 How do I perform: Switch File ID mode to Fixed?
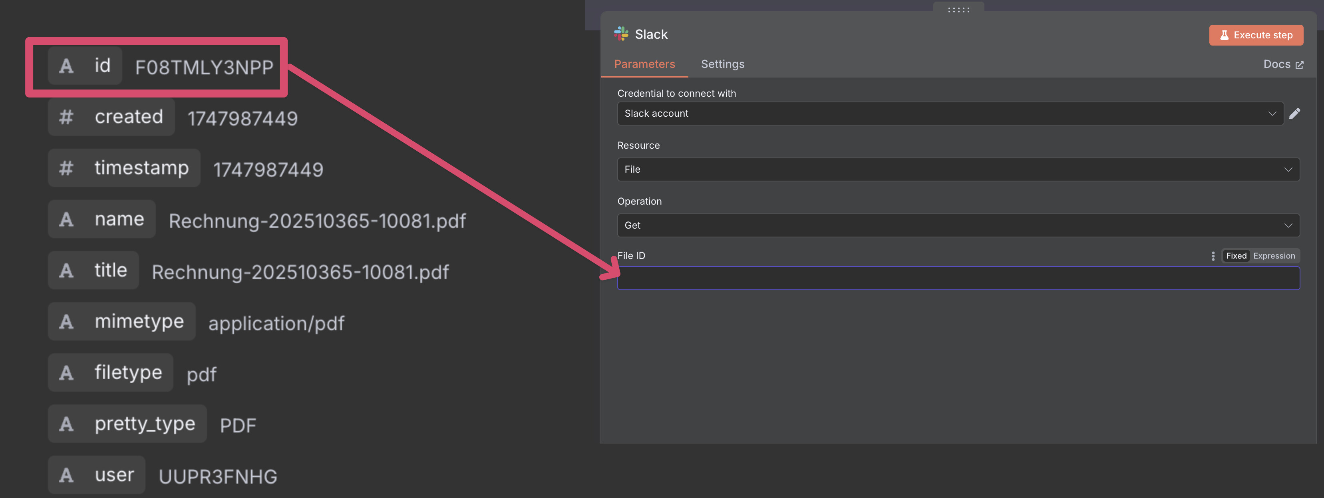(x=1236, y=256)
